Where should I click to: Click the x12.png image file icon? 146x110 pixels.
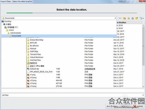click(28, 80)
